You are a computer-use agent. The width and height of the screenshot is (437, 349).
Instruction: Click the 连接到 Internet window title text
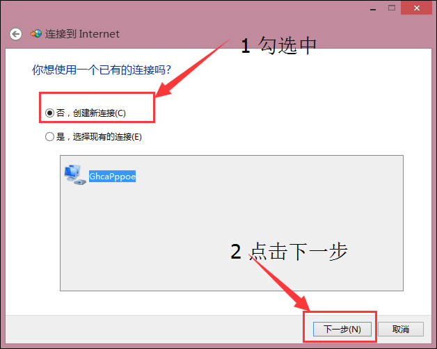pyautogui.click(x=82, y=34)
